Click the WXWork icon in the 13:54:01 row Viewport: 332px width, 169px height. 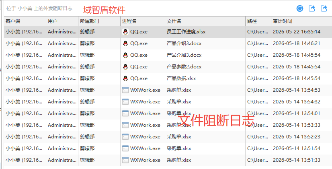pyautogui.click(x=125, y=113)
